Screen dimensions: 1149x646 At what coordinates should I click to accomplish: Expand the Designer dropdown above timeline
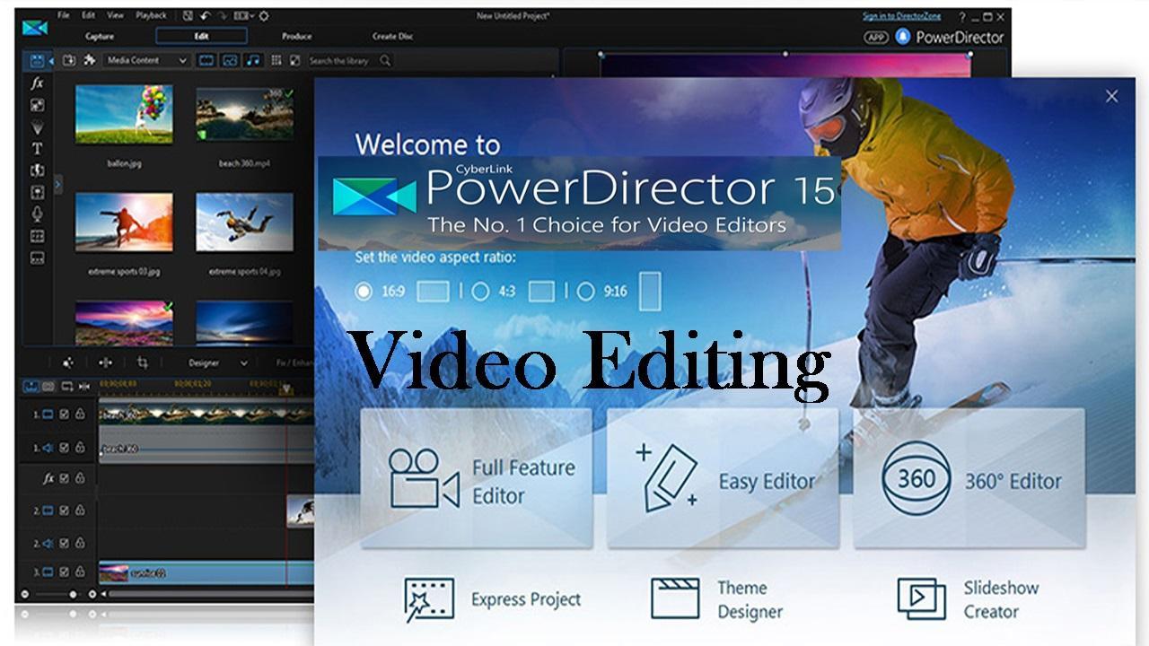pyautogui.click(x=217, y=362)
